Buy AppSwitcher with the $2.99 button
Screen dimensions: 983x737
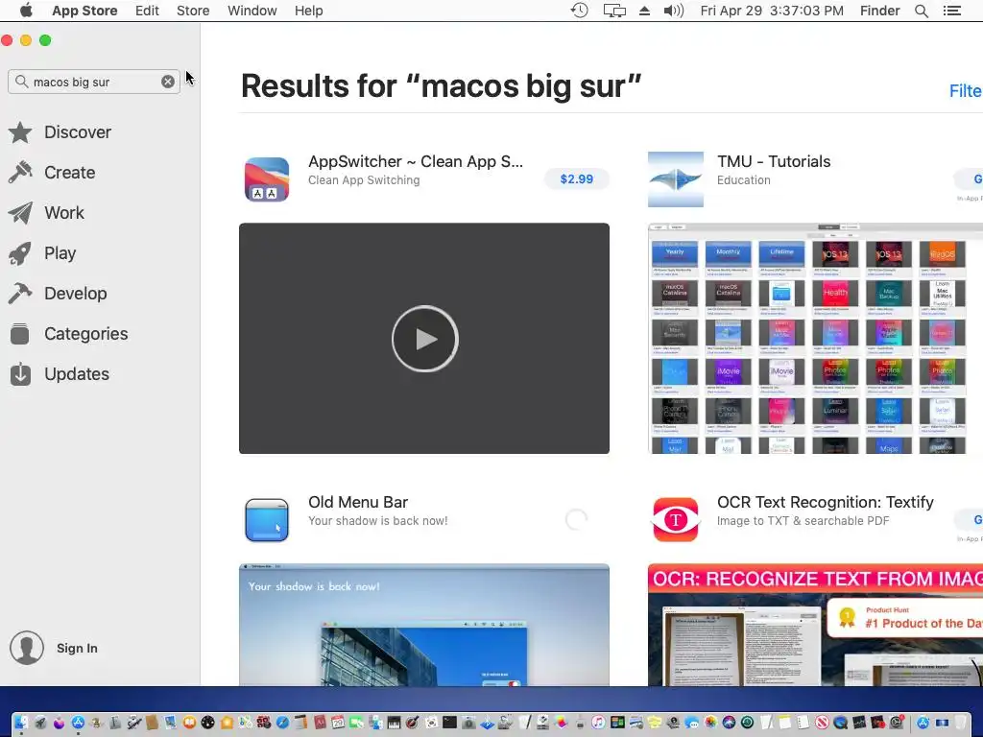[x=577, y=179]
